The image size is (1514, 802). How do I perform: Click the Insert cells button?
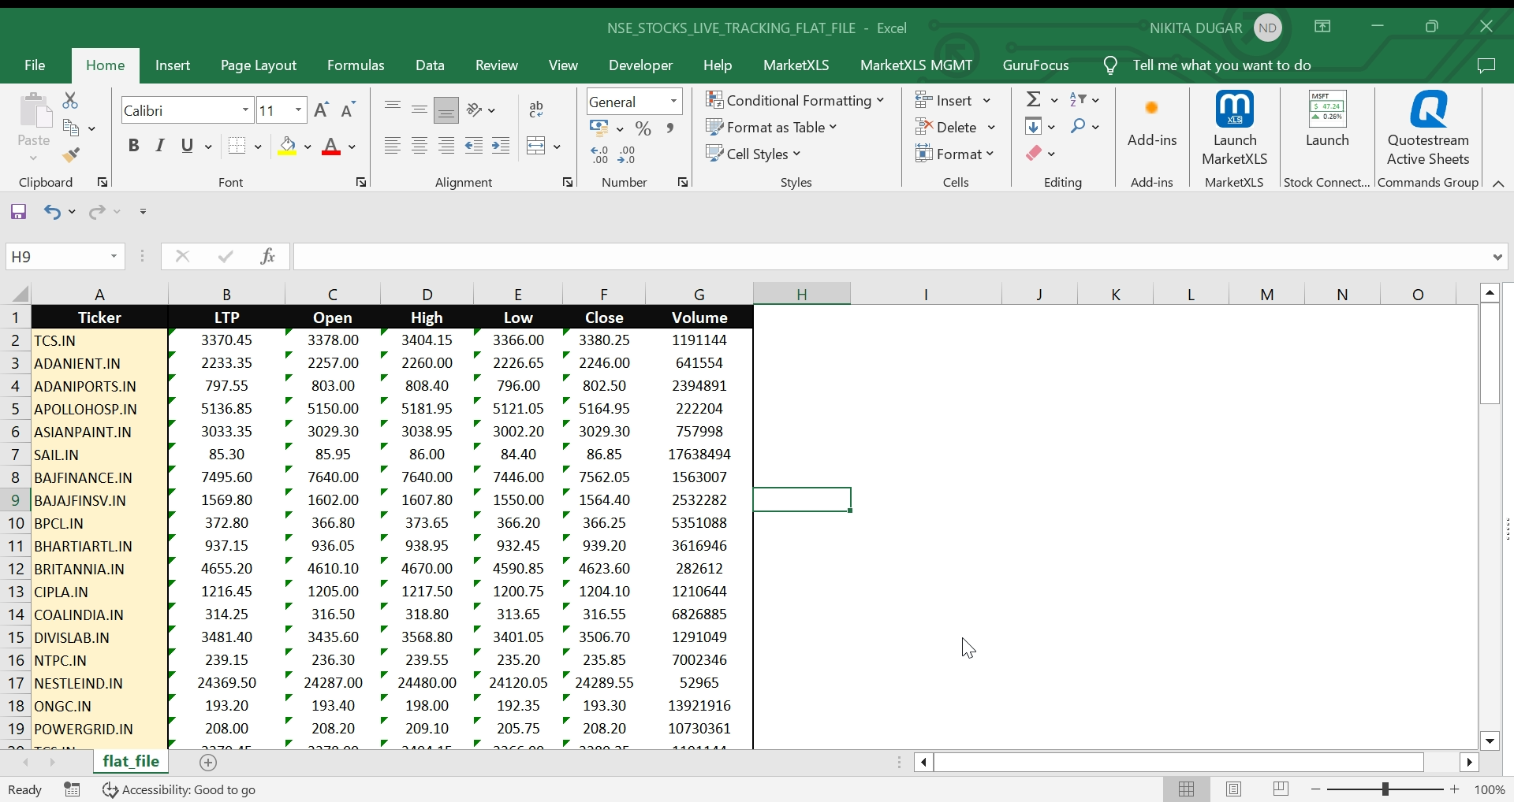[x=944, y=100]
